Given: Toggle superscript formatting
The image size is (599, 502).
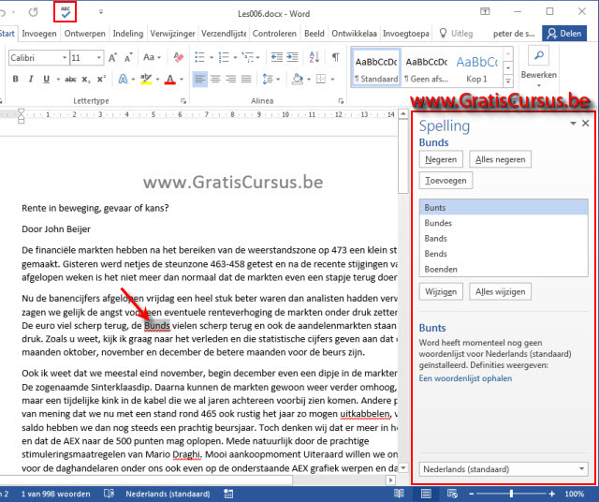Looking at the screenshot, I should (x=101, y=80).
